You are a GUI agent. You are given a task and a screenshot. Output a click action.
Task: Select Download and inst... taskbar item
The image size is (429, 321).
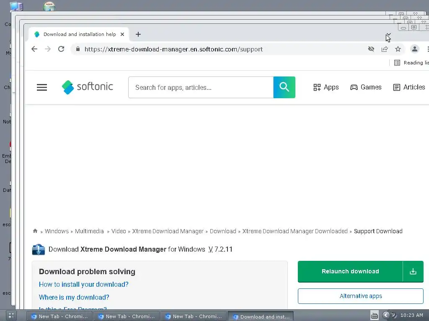[261, 317]
